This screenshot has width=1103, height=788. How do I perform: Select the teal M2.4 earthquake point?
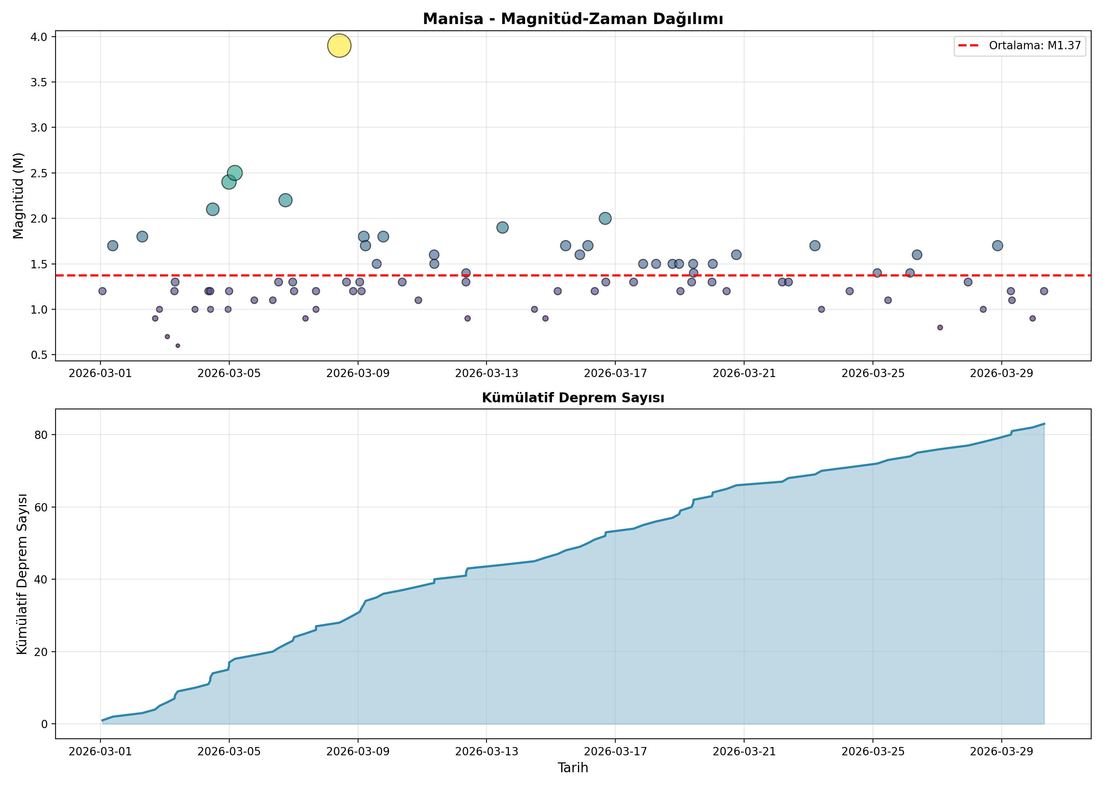(x=229, y=182)
